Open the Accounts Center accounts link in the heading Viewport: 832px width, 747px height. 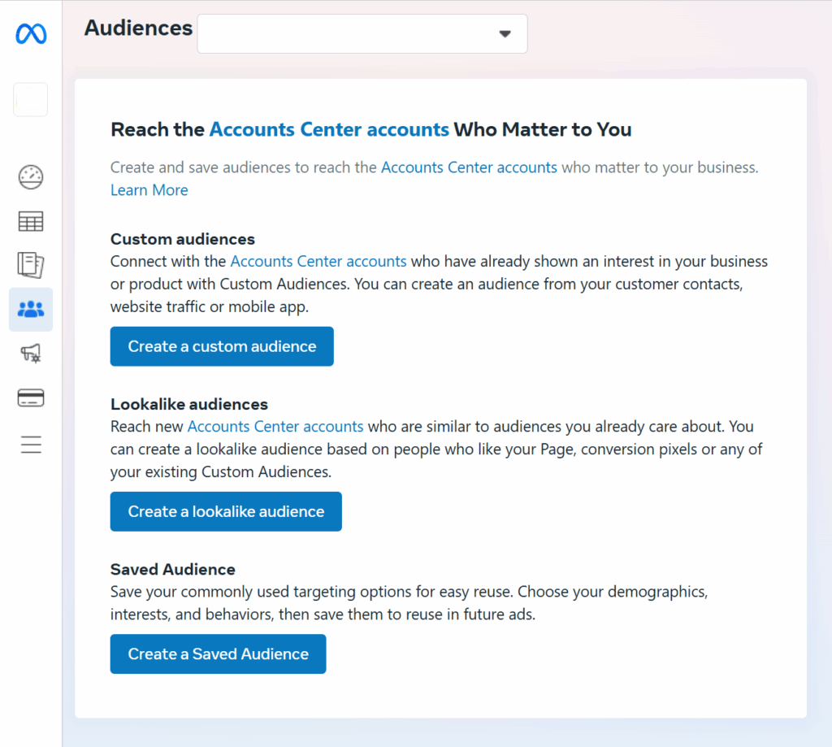point(329,129)
